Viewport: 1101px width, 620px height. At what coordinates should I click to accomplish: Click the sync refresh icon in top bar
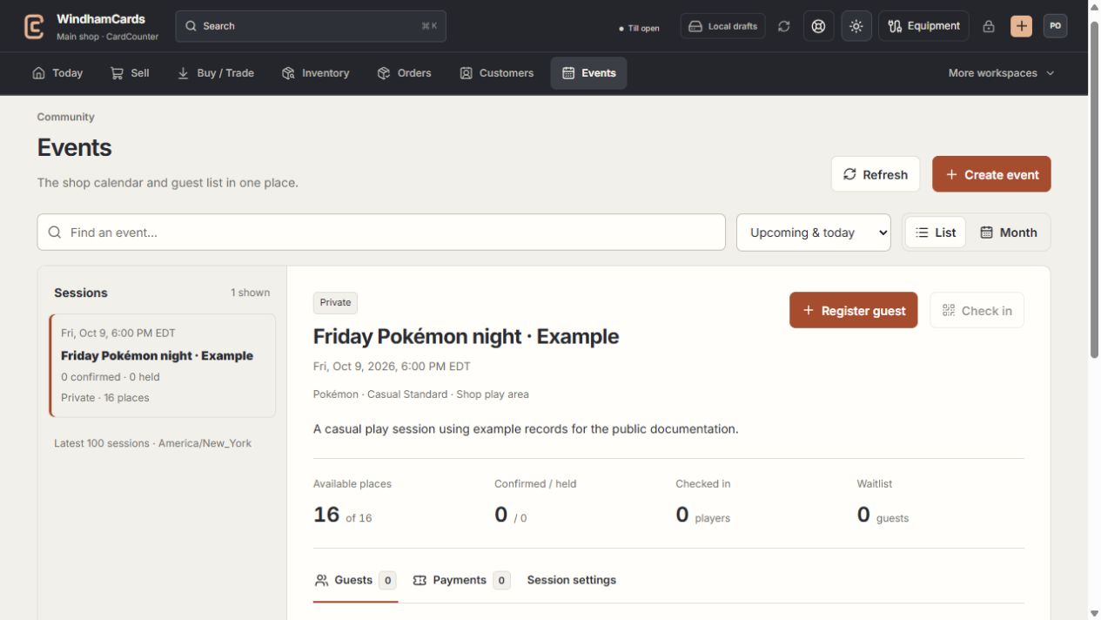click(784, 26)
